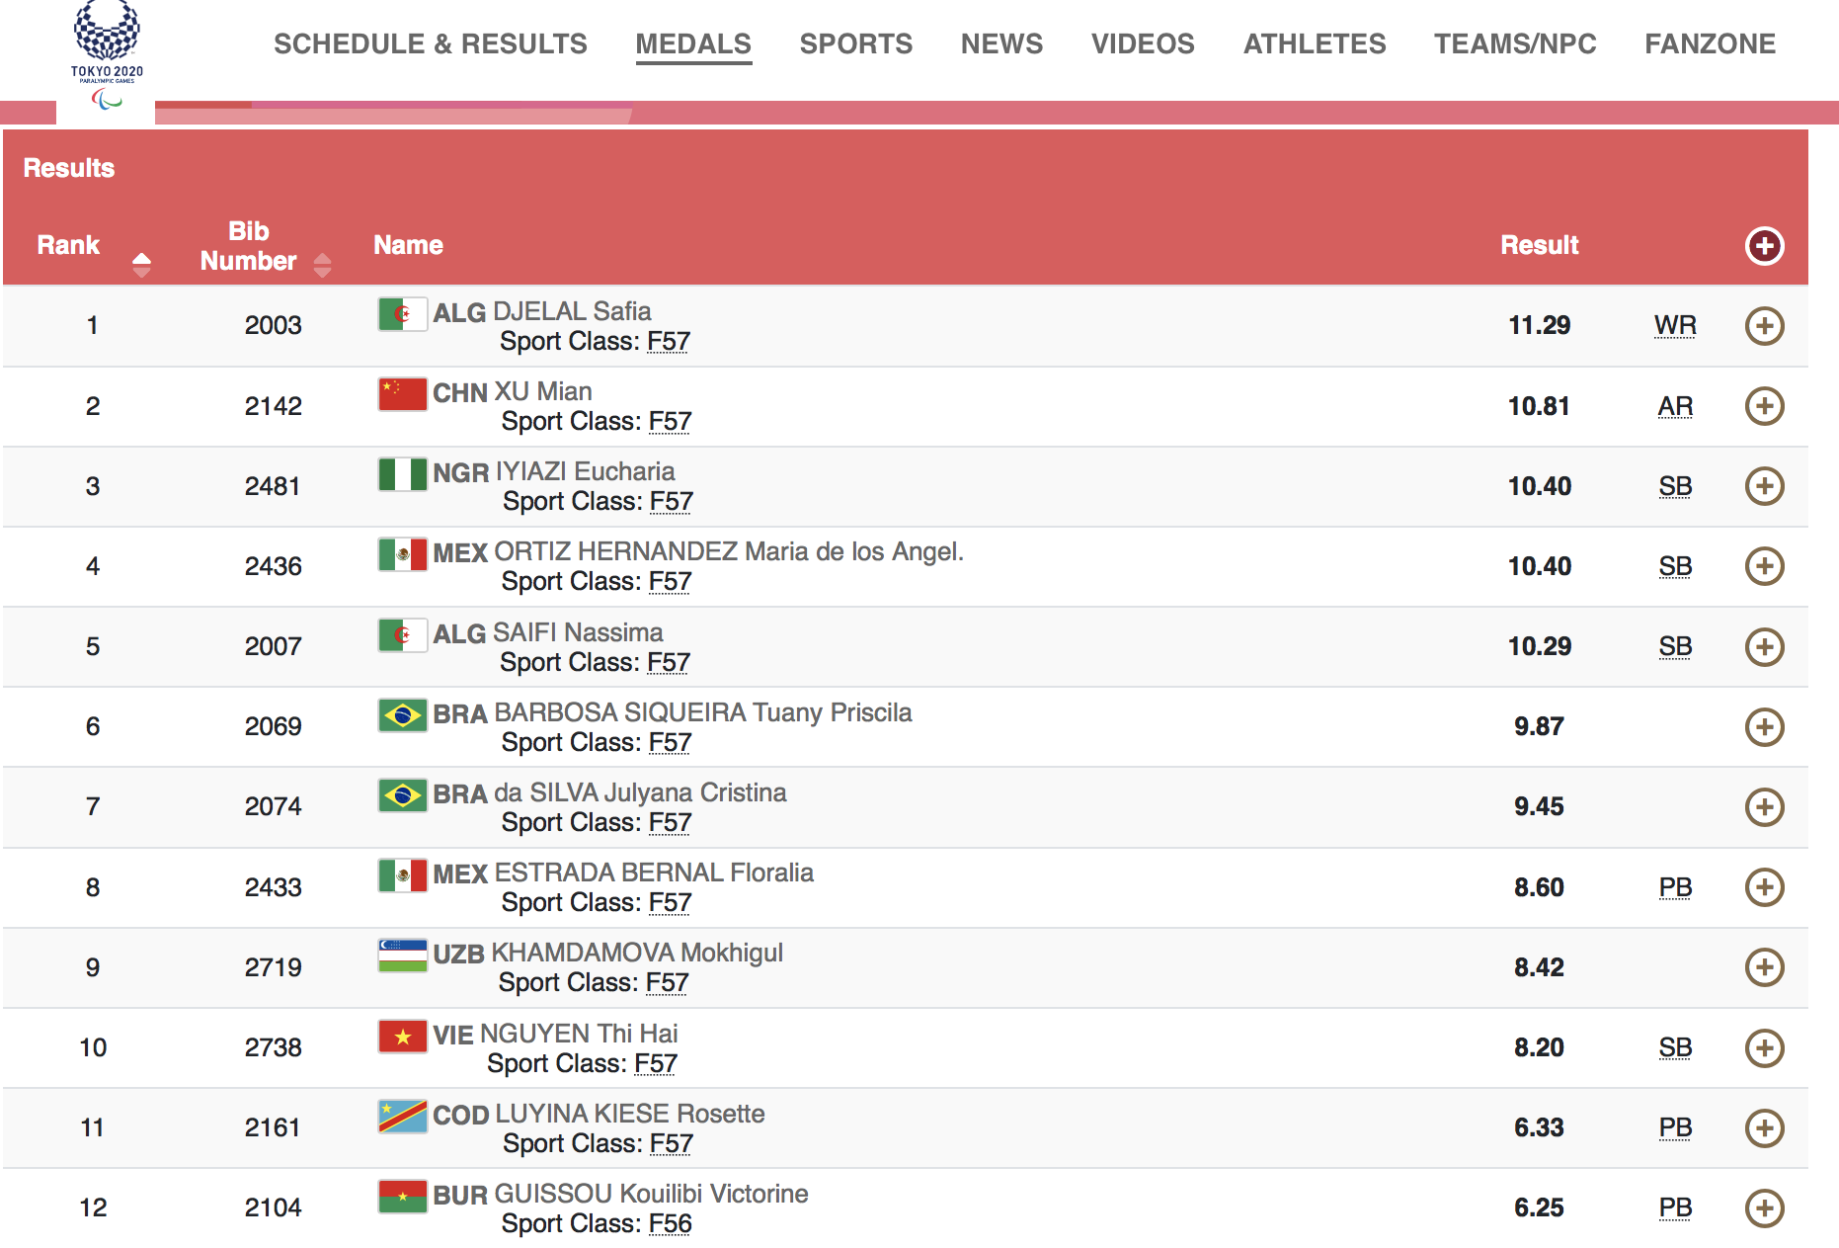The image size is (1839, 1248).
Task: Expand details for KHAMDAMOVA Mokhigul row
Action: tap(1764, 967)
